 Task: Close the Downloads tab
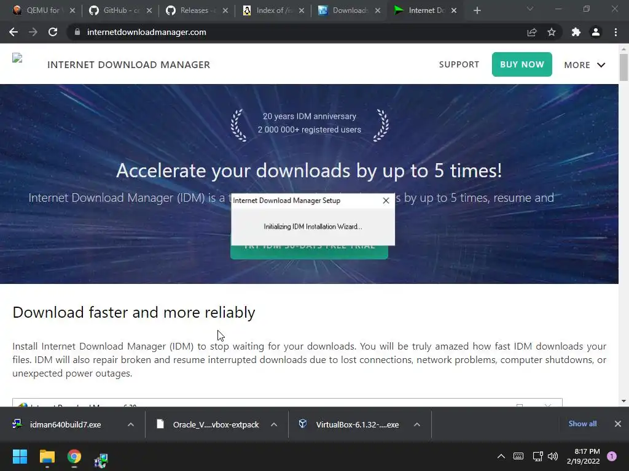[x=378, y=10]
